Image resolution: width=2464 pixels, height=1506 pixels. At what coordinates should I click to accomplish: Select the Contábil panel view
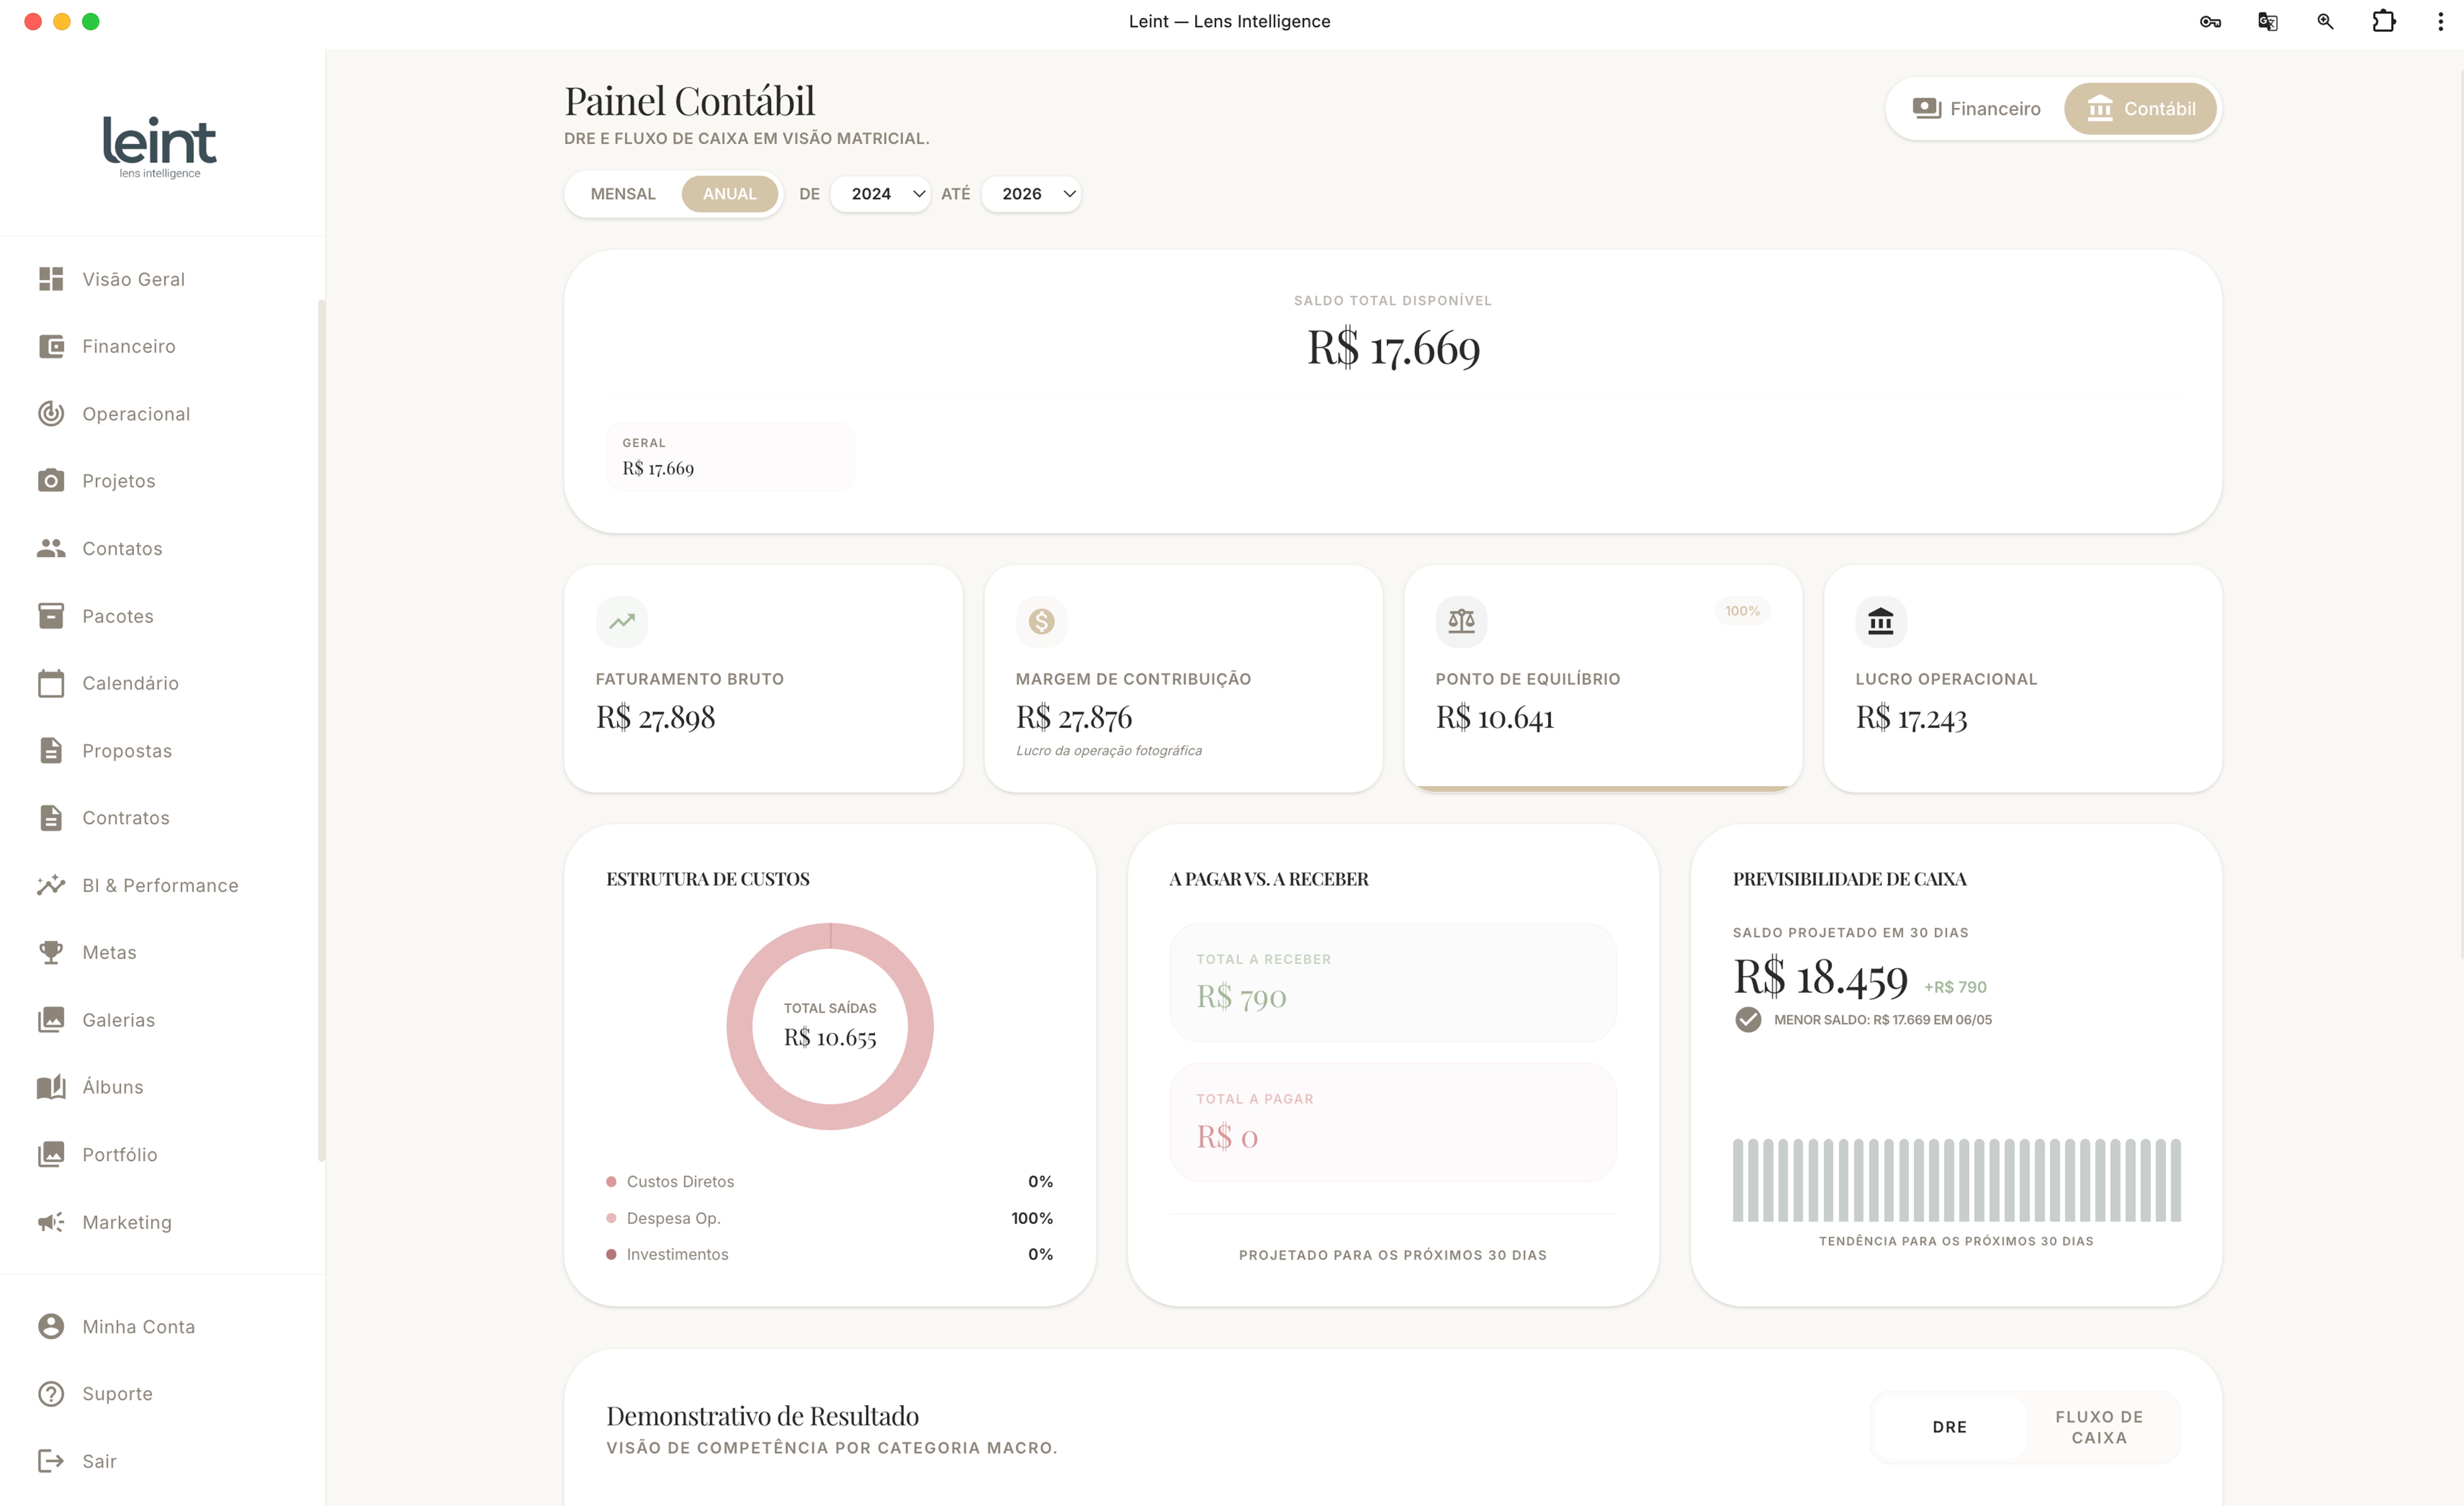pyautogui.click(x=2141, y=109)
